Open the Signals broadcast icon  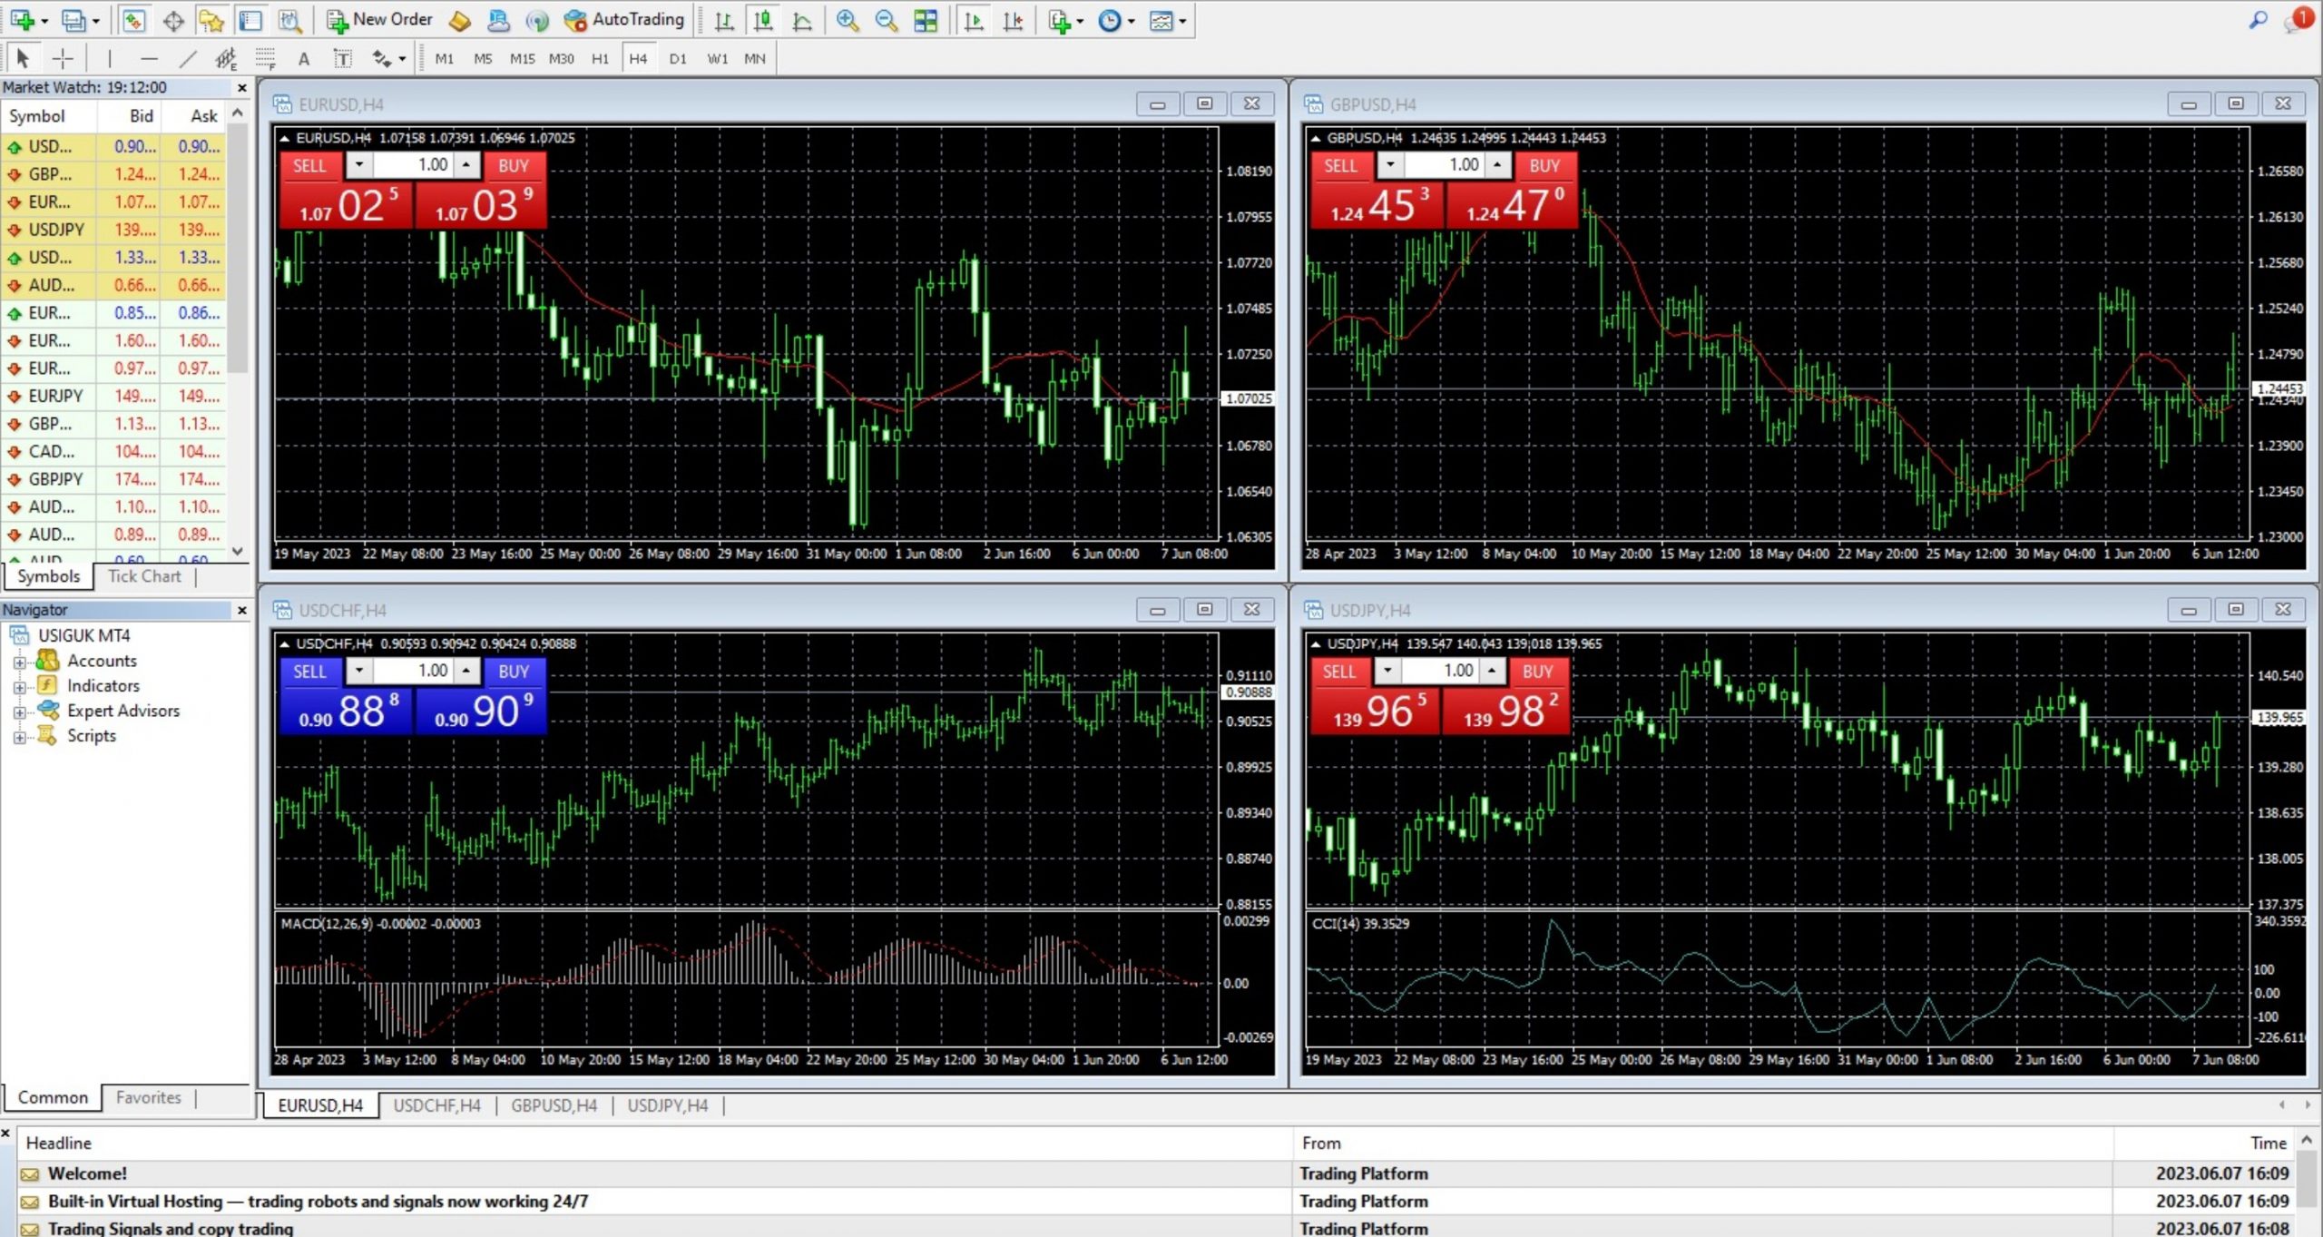pos(537,20)
